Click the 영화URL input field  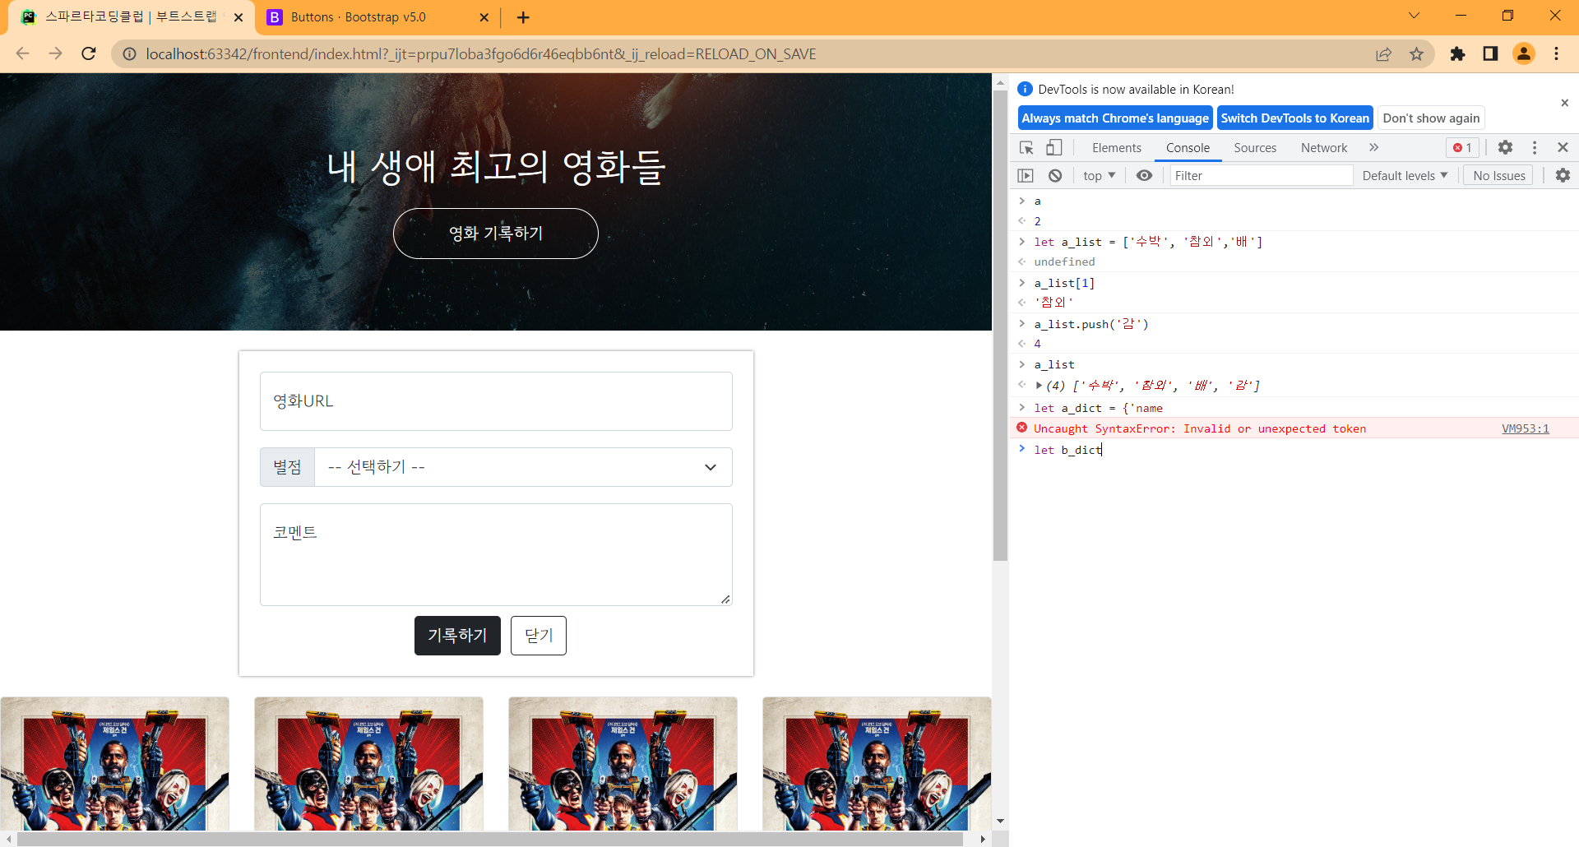496,401
